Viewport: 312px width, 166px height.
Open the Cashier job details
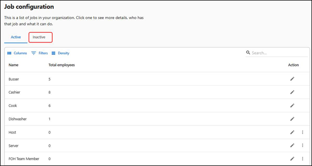[14, 92]
